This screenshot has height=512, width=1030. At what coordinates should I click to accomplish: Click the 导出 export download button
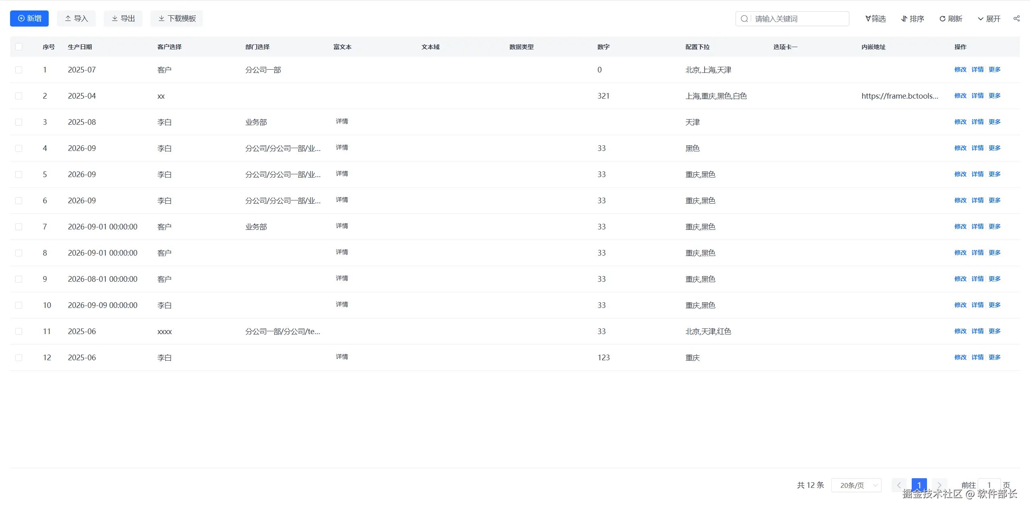click(x=123, y=19)
